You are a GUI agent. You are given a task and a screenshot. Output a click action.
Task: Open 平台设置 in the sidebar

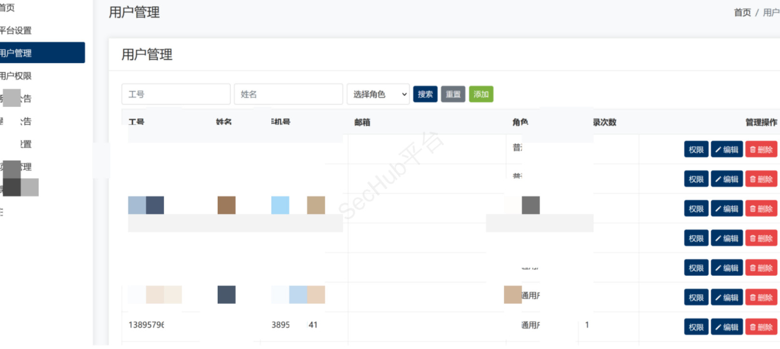click(x=16, y=30)
